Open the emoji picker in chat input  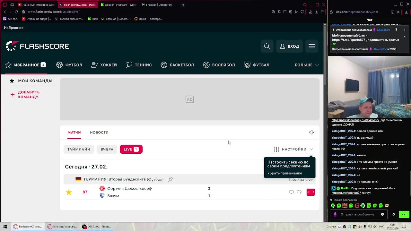[x=382, y=214]
